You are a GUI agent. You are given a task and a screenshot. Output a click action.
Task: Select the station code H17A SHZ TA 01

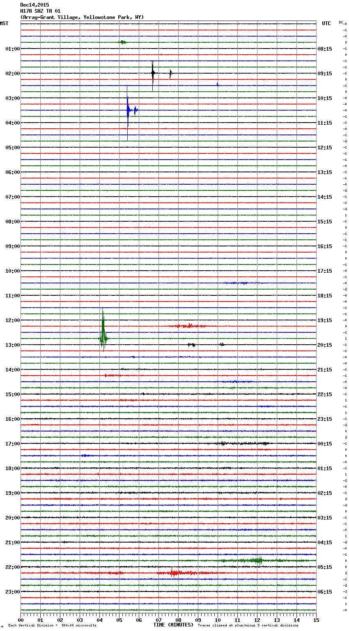(x=40, y=11)
